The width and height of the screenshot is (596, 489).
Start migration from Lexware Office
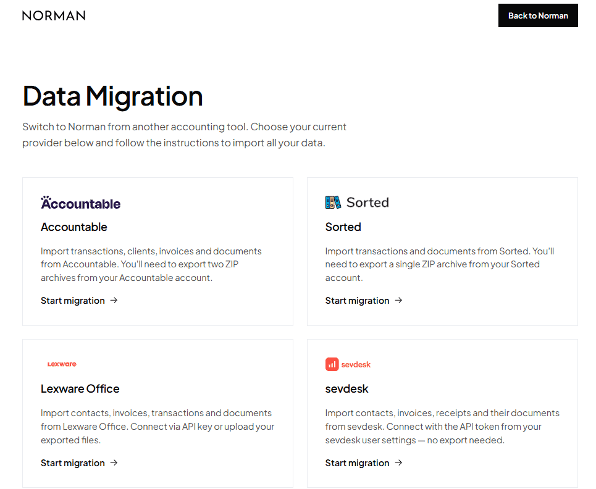click(x=79, y=463)
